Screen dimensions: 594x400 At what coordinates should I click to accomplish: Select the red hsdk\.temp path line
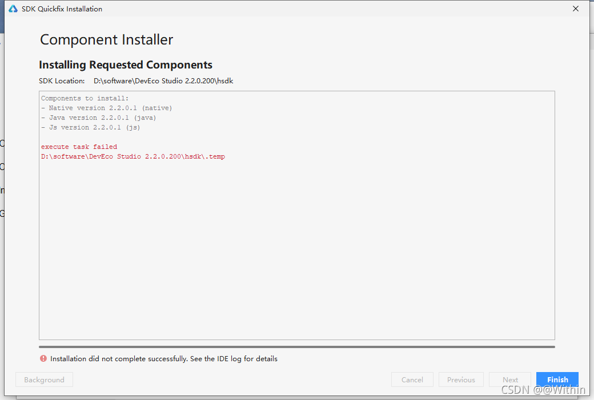click(133, 156)
